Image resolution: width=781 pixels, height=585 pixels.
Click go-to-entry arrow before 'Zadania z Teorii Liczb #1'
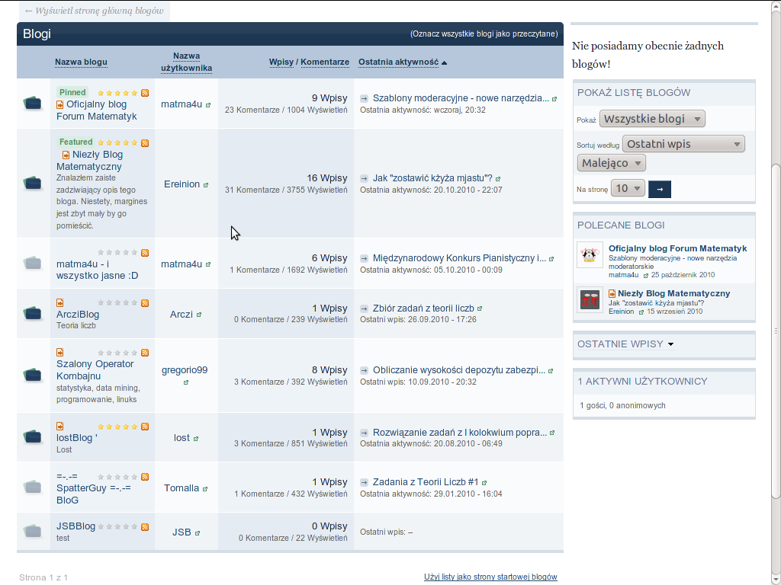[x=364, y=482]
